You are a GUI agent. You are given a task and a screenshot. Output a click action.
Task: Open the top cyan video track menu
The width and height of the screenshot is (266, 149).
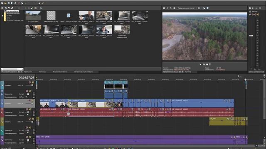[2, 82]
